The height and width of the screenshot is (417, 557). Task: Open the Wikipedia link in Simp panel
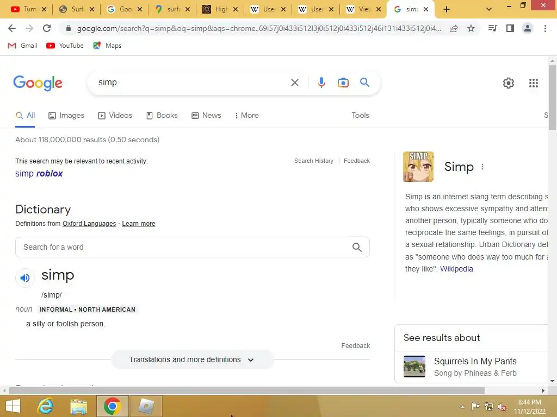pos(456,269)
